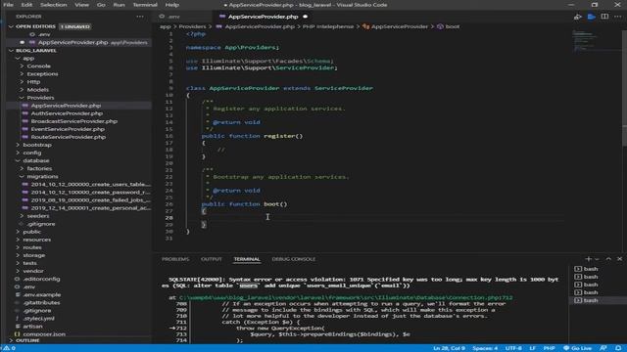Open the create_users_table migration file
Viewport: 627px width, 352px height.
pos(91,185)
